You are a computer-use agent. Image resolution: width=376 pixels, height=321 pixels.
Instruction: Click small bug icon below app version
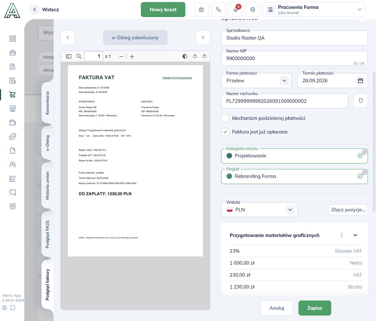[x=4, y=308]
